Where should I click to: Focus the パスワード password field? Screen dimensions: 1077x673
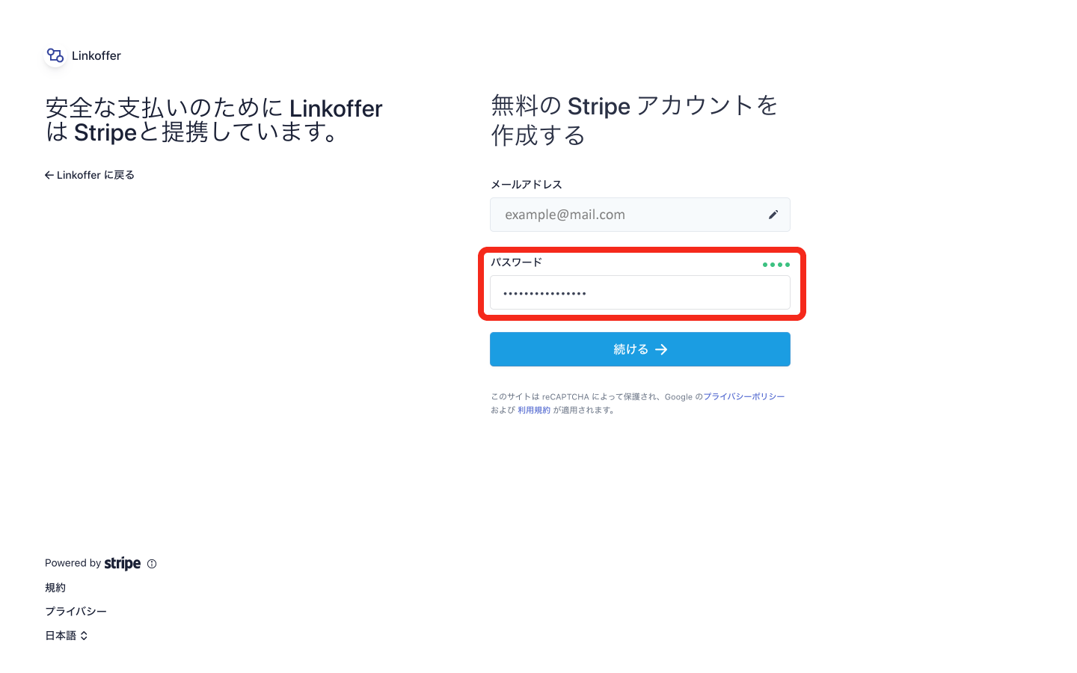click(640, 292)
